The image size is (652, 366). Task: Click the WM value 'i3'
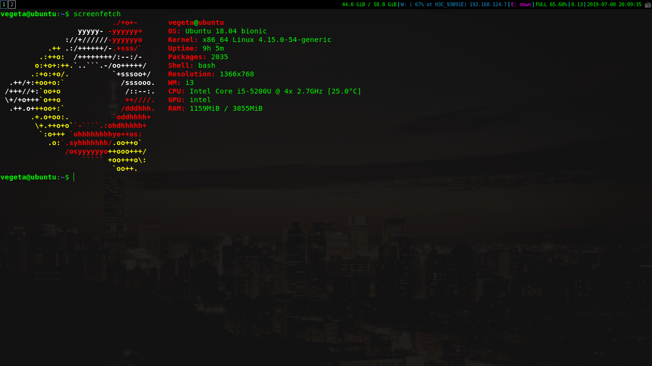point(190,83)
